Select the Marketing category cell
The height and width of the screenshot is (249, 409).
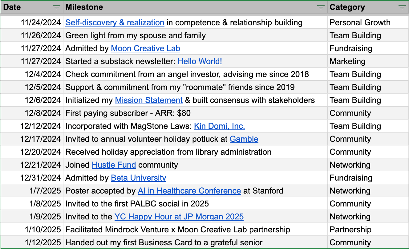click(x=368, y=61)
